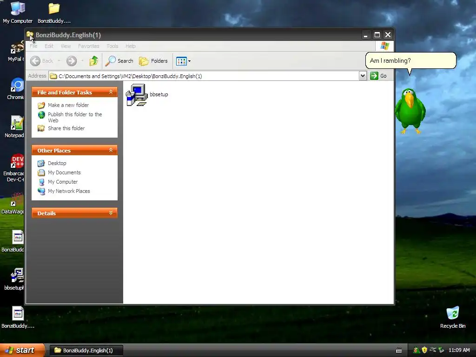Image resolution: width=476 pixels, height=357 pixels.
Task: Click the green parrot assistant character
Action: (x=410, y=111)
